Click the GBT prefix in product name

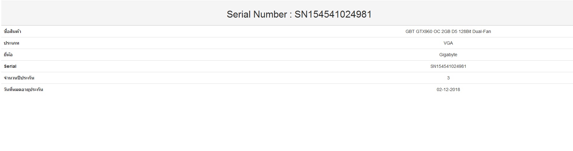tap(410, 31)
